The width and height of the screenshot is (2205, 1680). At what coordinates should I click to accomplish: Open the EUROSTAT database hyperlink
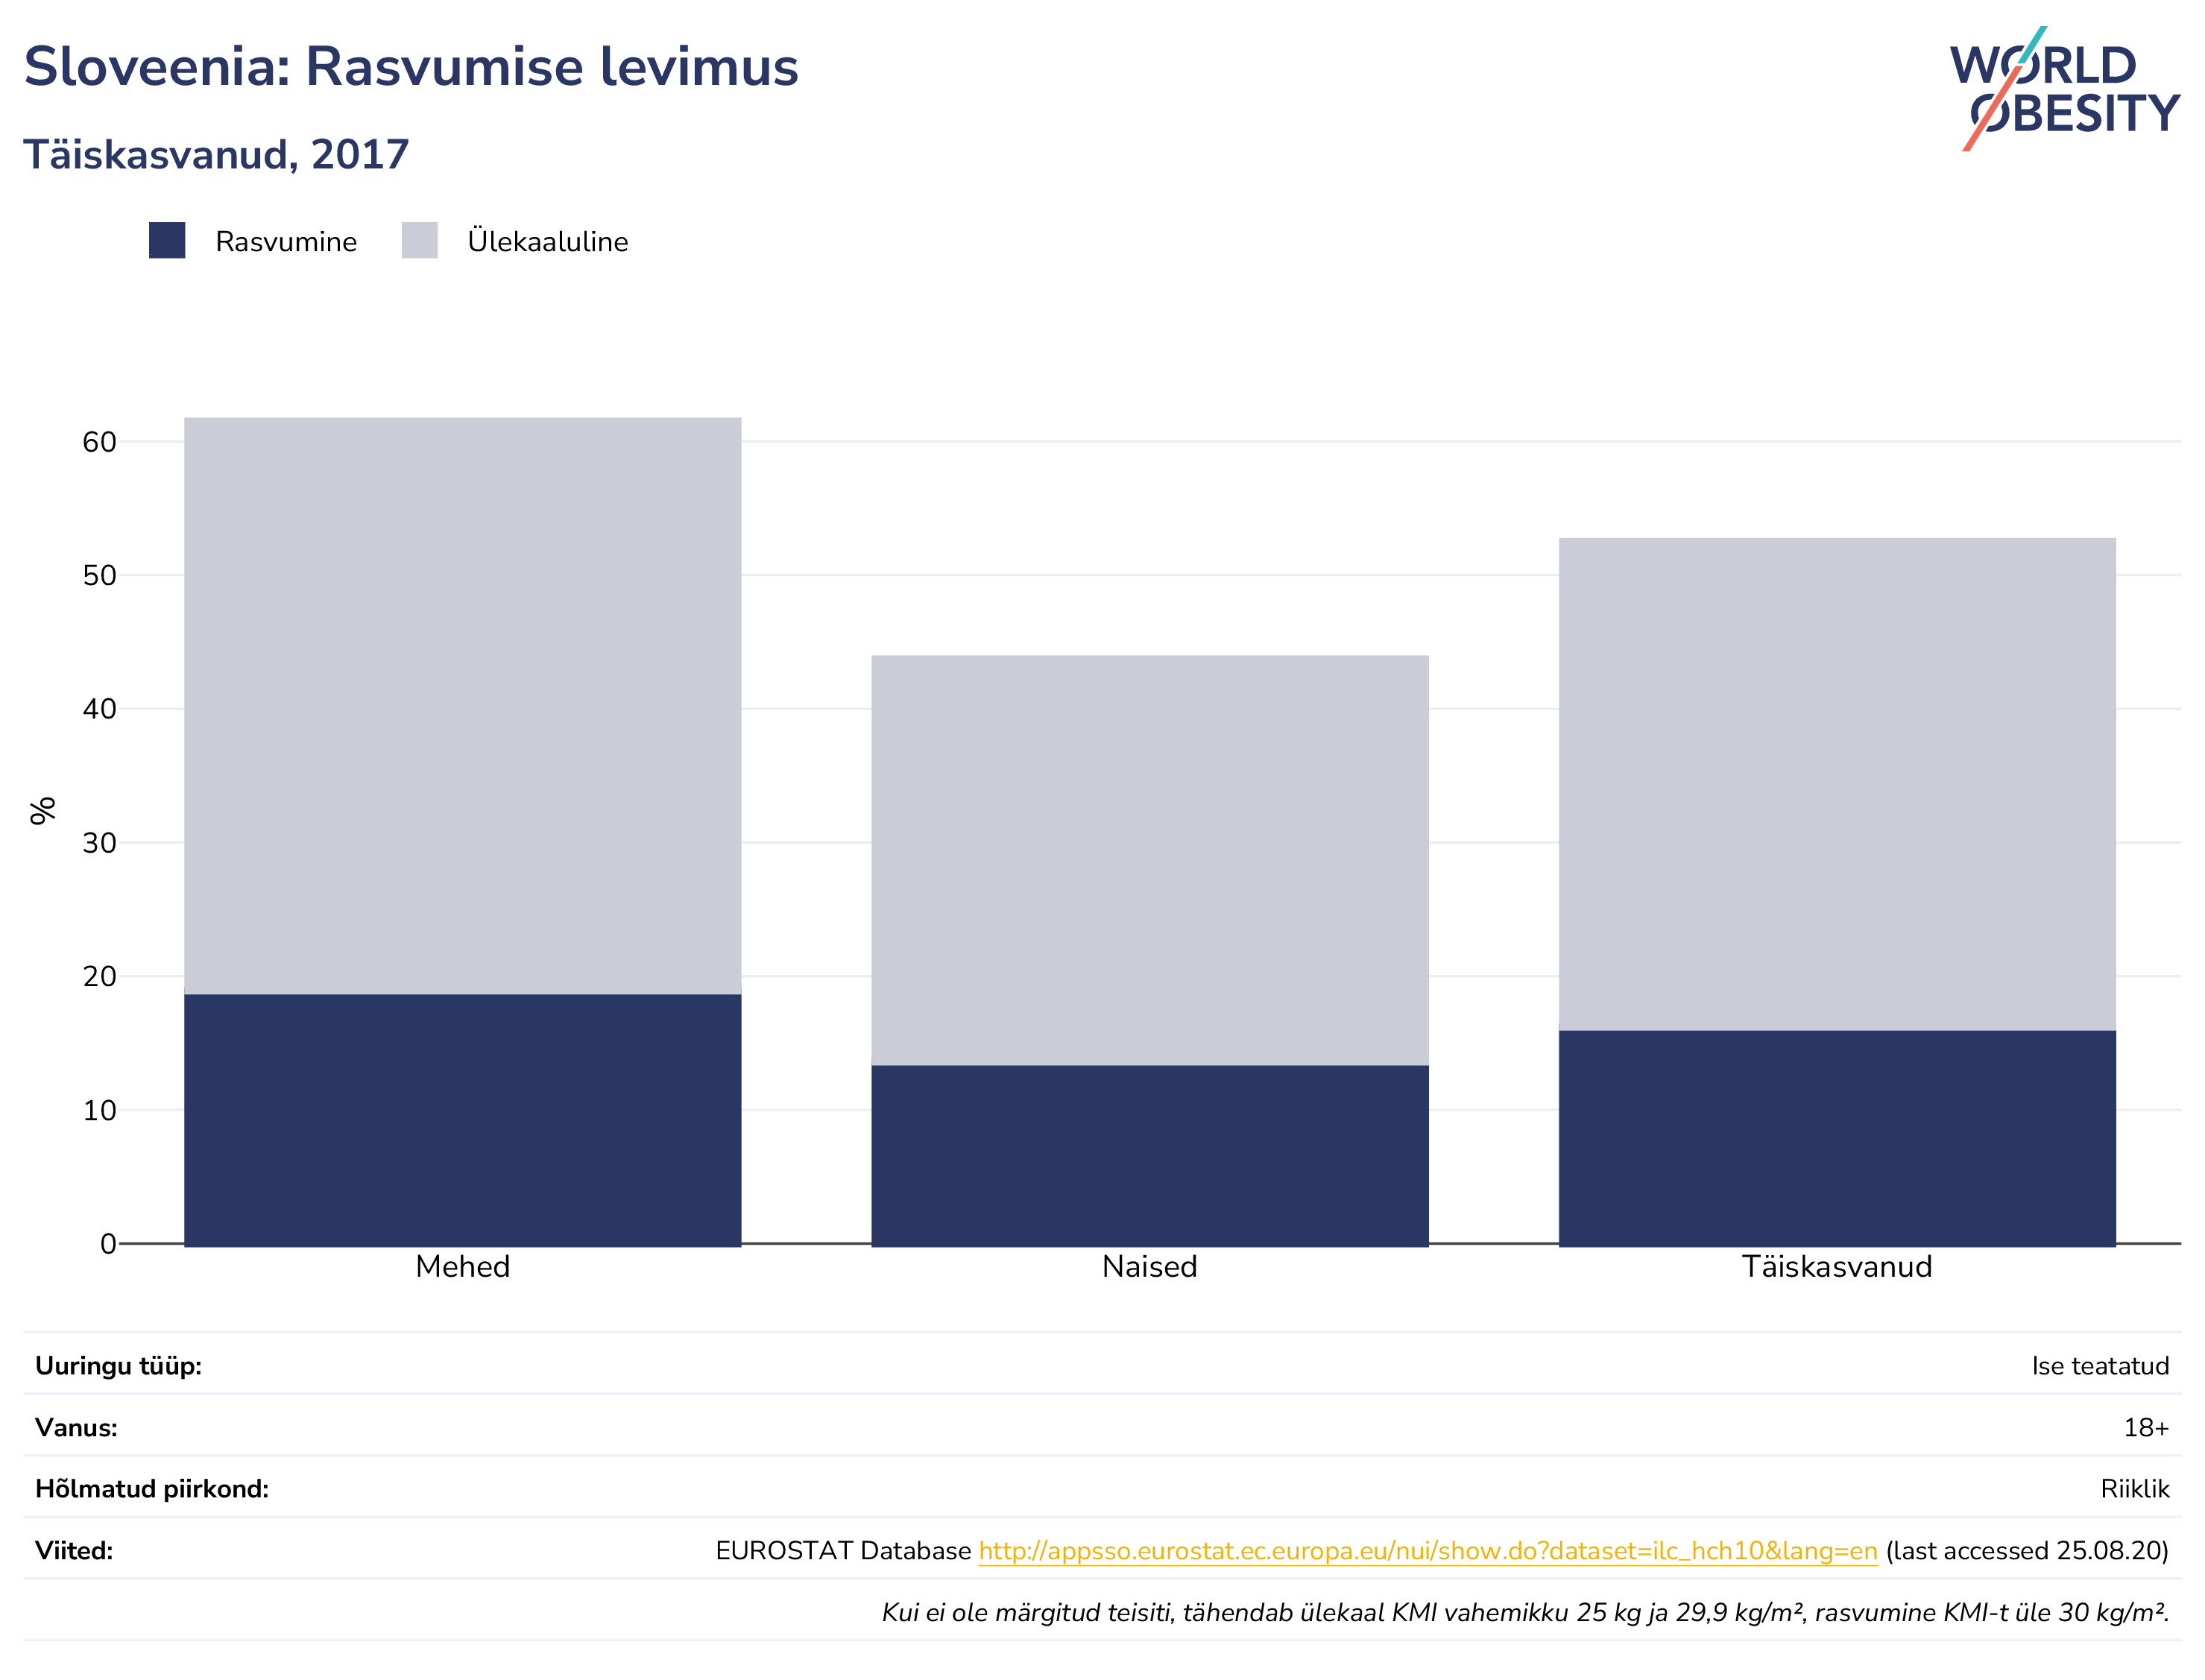point(1428,1550)
